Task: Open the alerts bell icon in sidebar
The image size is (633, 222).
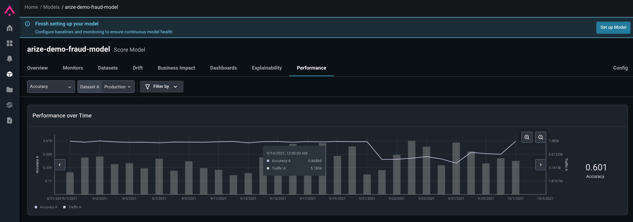Action: (10, 59)
